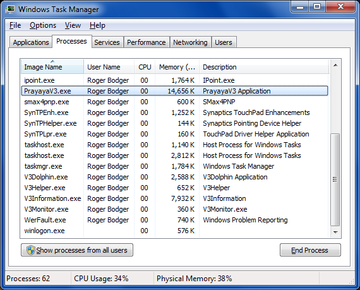Click Synaptics TouchPad Enhancements description
Screen dimensions: 360x290
(x=256, y=112)
